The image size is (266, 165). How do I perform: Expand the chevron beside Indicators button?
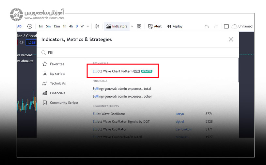132,26
